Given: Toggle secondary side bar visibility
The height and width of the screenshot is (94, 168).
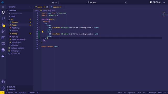Looking at the screenshot, I should [x=156, y=2].
